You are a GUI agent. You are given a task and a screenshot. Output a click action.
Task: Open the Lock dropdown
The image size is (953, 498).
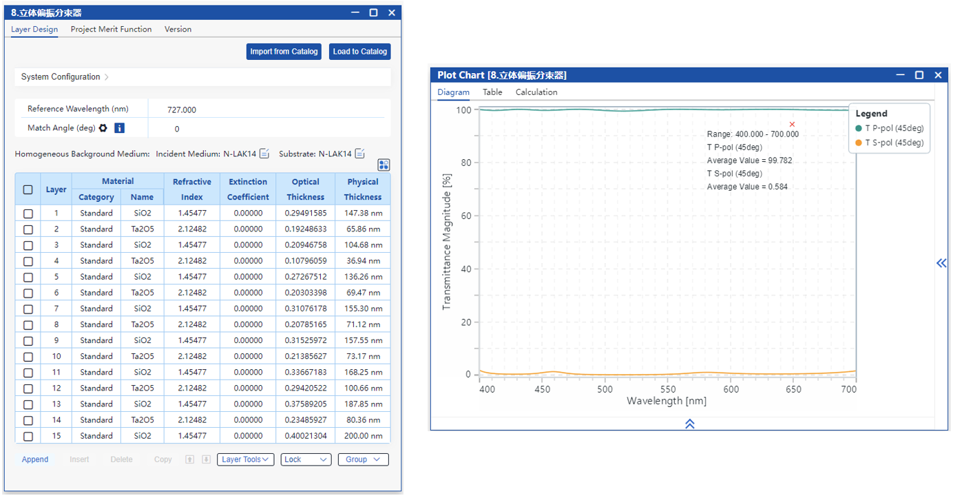click(x=306, y=459)
